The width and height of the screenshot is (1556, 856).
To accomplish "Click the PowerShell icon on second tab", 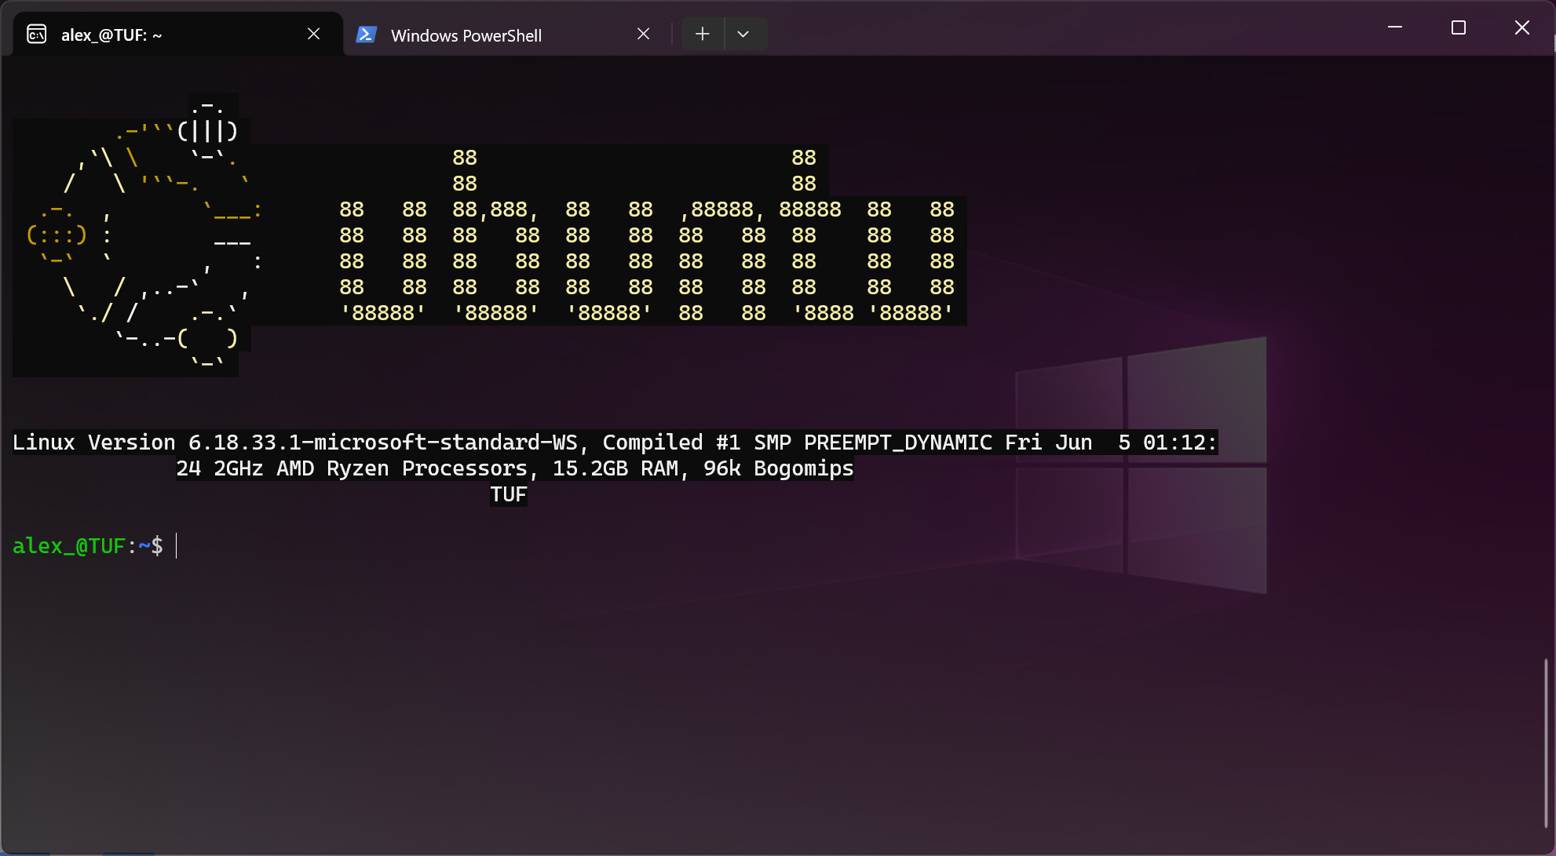I will click(x=366, y=35).
